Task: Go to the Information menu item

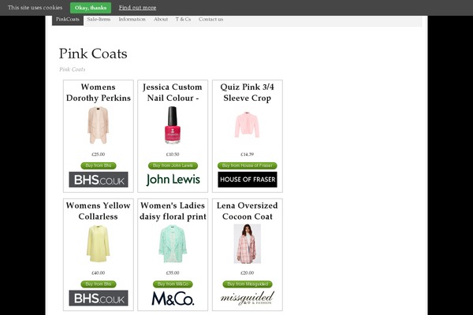Action: (132, 19)
